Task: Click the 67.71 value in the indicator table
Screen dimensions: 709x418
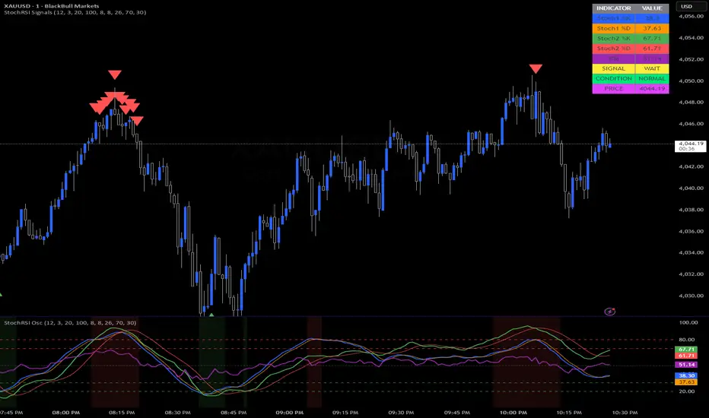Action: [x=652, y=39]
